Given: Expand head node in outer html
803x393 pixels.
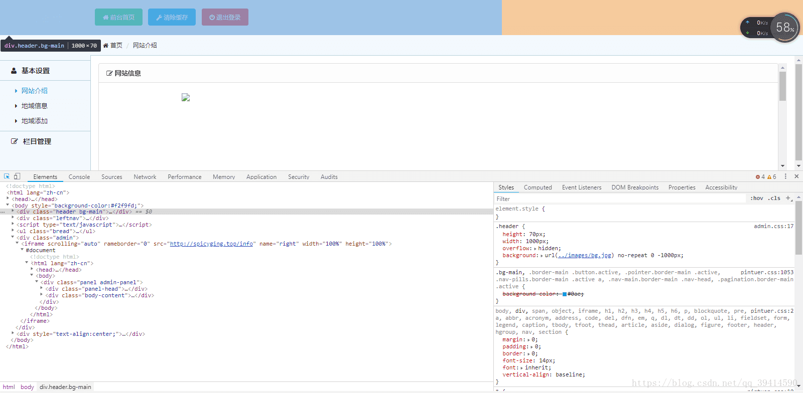Looking at the screenshot, I should coord(8,199).
